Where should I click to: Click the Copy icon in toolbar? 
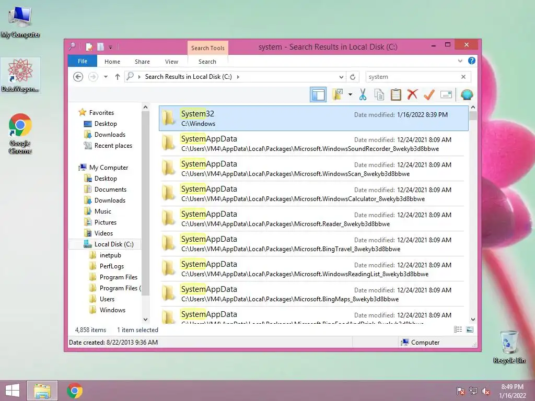pyautogui.click(x=379, y=95)
